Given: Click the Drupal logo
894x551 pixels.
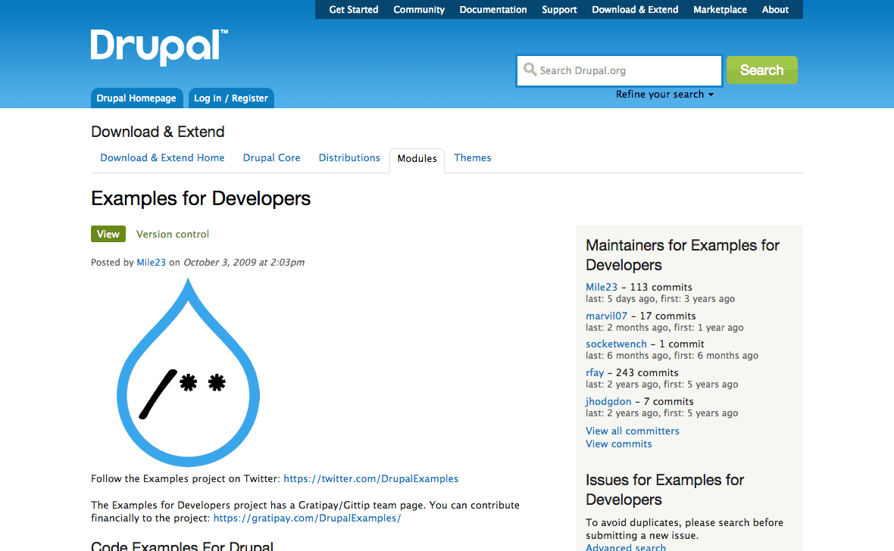Looking at the screenshot, I should pos(159,47).
